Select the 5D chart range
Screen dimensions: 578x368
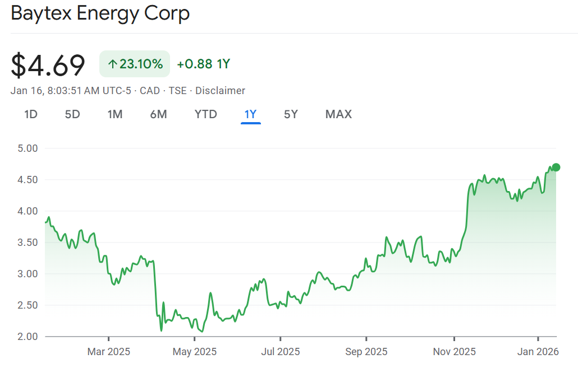pyautogui.click(x=72, y=114)
